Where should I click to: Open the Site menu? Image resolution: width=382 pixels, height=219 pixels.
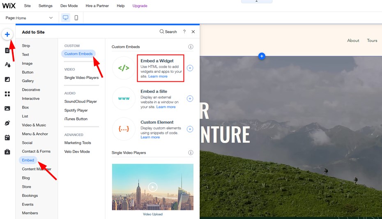[x=27, y=6]
